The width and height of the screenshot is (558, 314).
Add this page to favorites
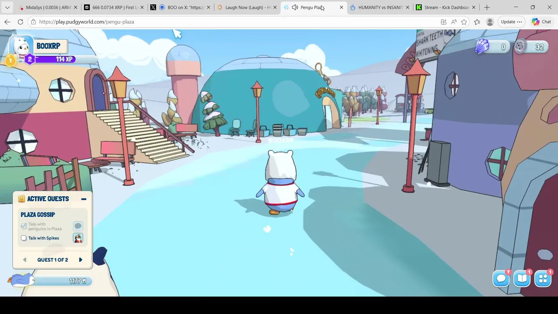[x=464, y=22]
